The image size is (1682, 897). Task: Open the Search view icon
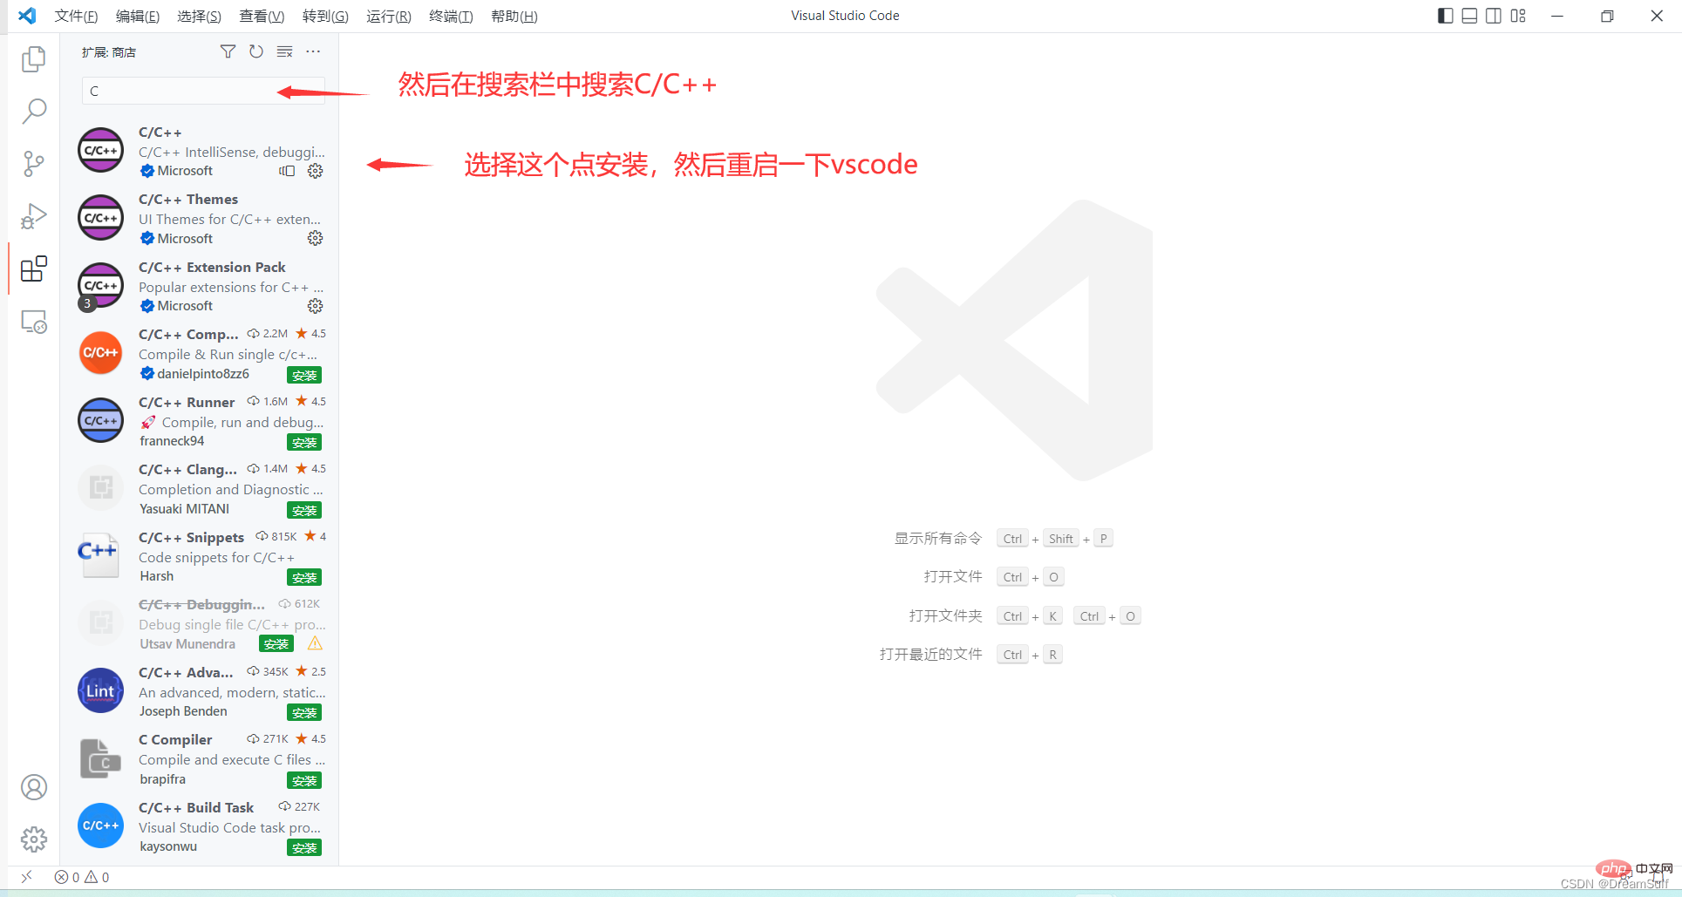(x=33, y=111)
